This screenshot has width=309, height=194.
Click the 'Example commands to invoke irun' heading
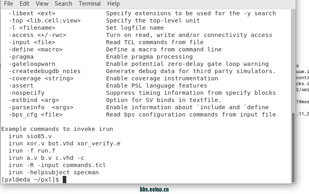tap(57, 129)
